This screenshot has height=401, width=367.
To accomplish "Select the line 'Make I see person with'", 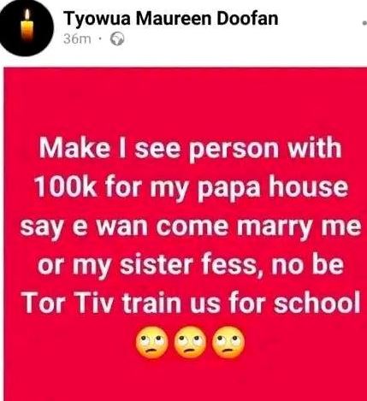I will (x=190, y=149).
